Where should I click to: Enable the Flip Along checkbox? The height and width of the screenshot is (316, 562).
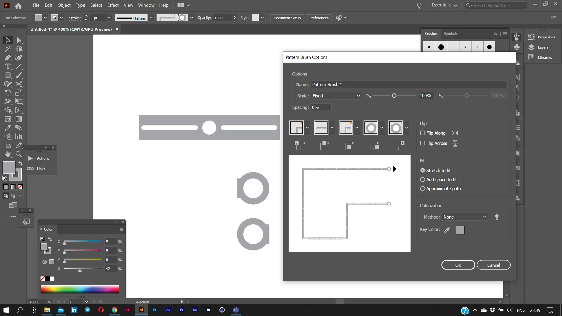pos(422,133)
